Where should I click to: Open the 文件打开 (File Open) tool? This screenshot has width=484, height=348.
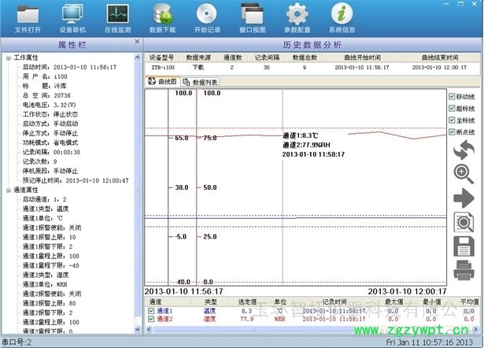tap(28, 16)
